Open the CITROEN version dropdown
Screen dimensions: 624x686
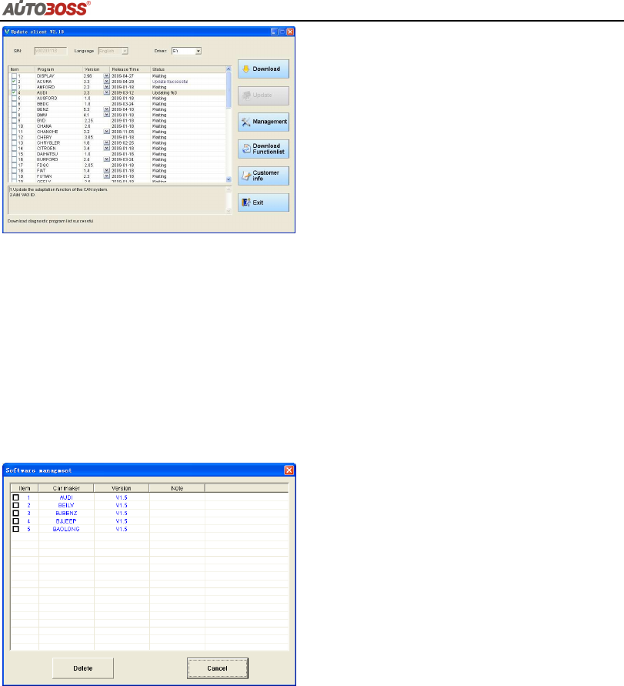[106, 149]
